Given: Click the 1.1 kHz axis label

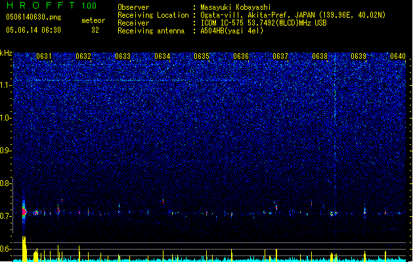Looking at the screenshot, I should pos(5,85).
